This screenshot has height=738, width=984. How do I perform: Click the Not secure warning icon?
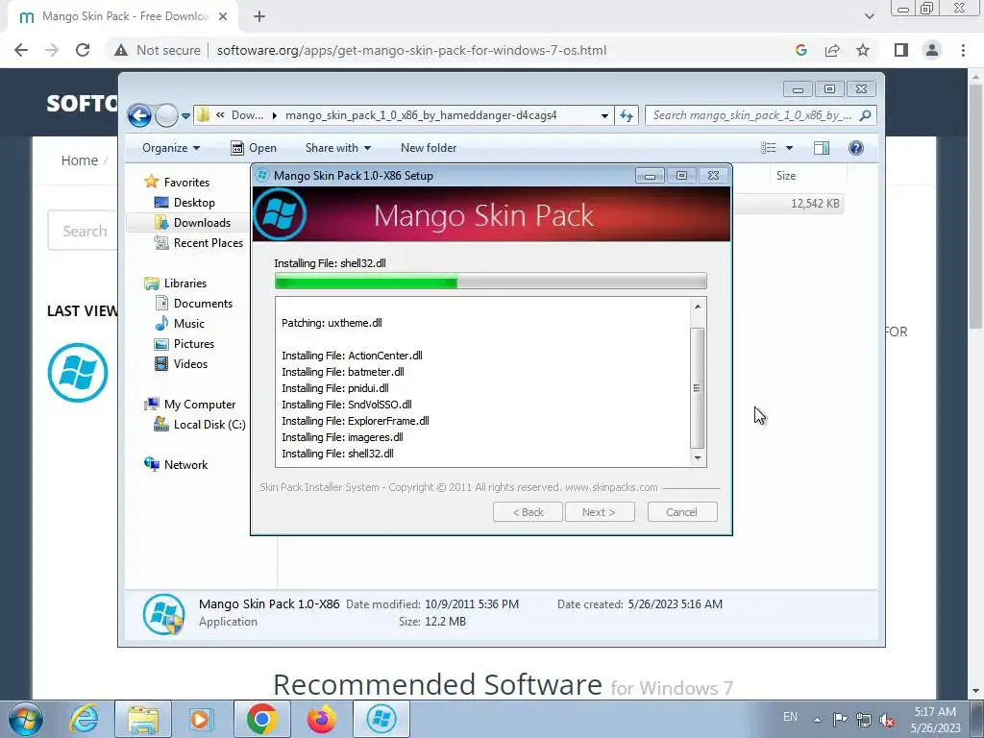tap(121, 50)
